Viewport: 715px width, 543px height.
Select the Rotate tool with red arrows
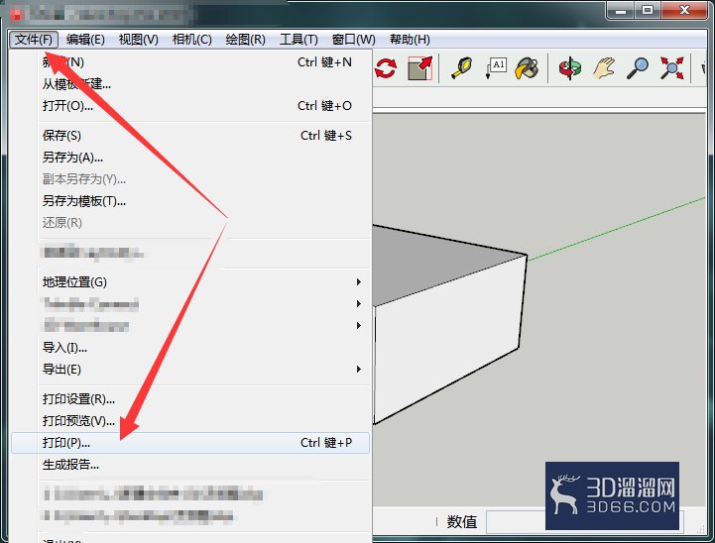tap(386, 68)
